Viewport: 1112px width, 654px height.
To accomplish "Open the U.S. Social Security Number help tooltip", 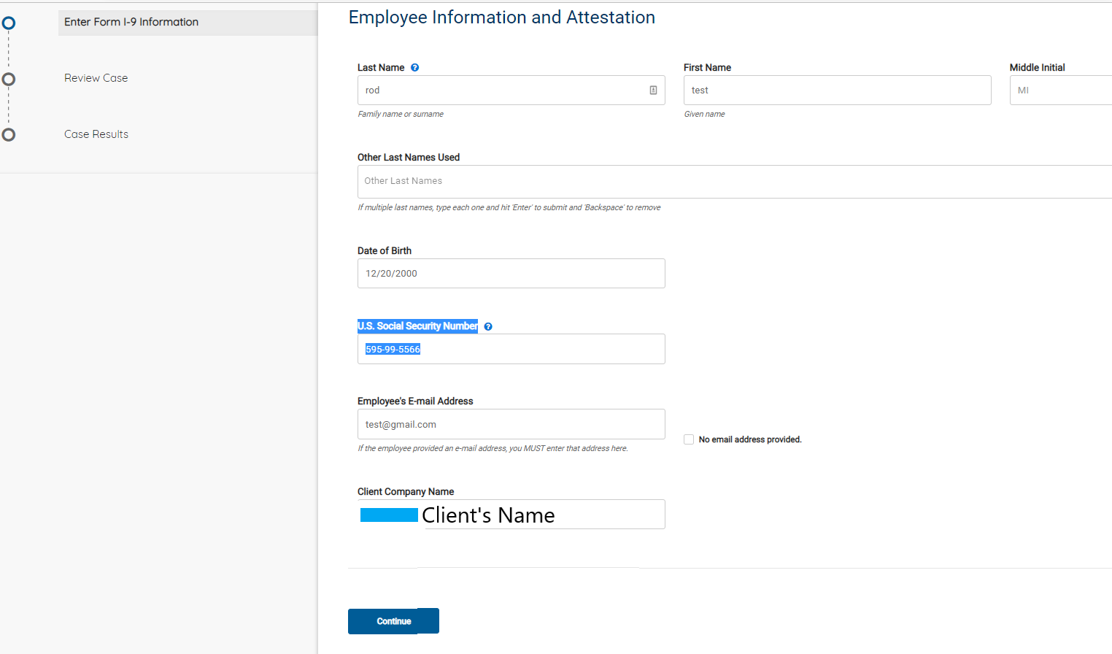I will [487, 326].
